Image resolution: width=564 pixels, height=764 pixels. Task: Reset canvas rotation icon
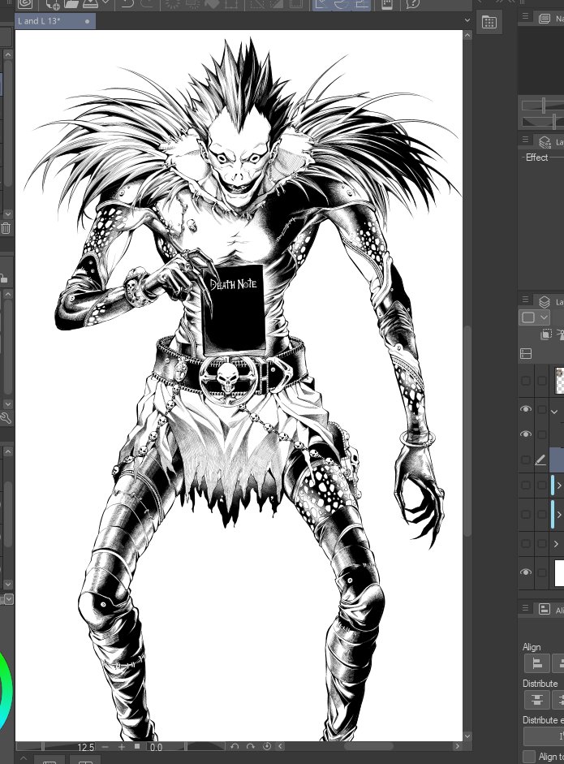pyautogui.click(x=266, y=746)
